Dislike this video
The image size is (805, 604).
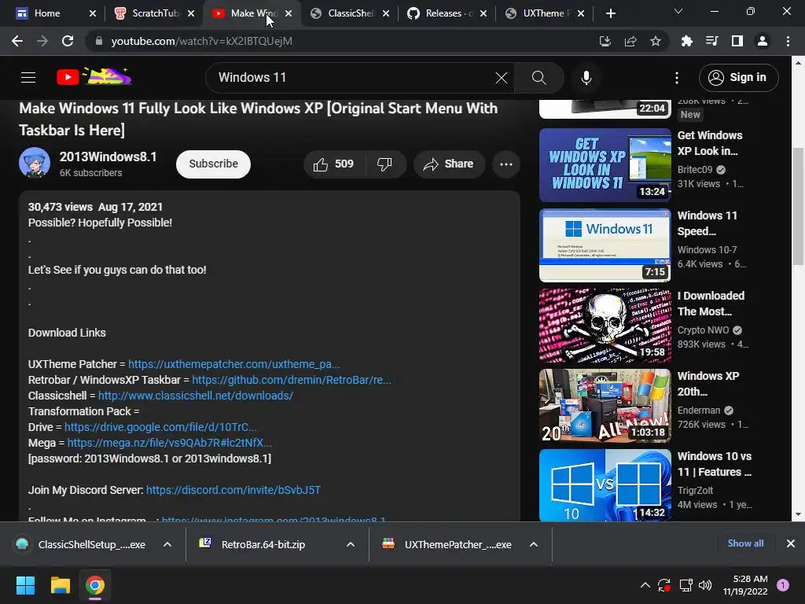pos(384,164)
